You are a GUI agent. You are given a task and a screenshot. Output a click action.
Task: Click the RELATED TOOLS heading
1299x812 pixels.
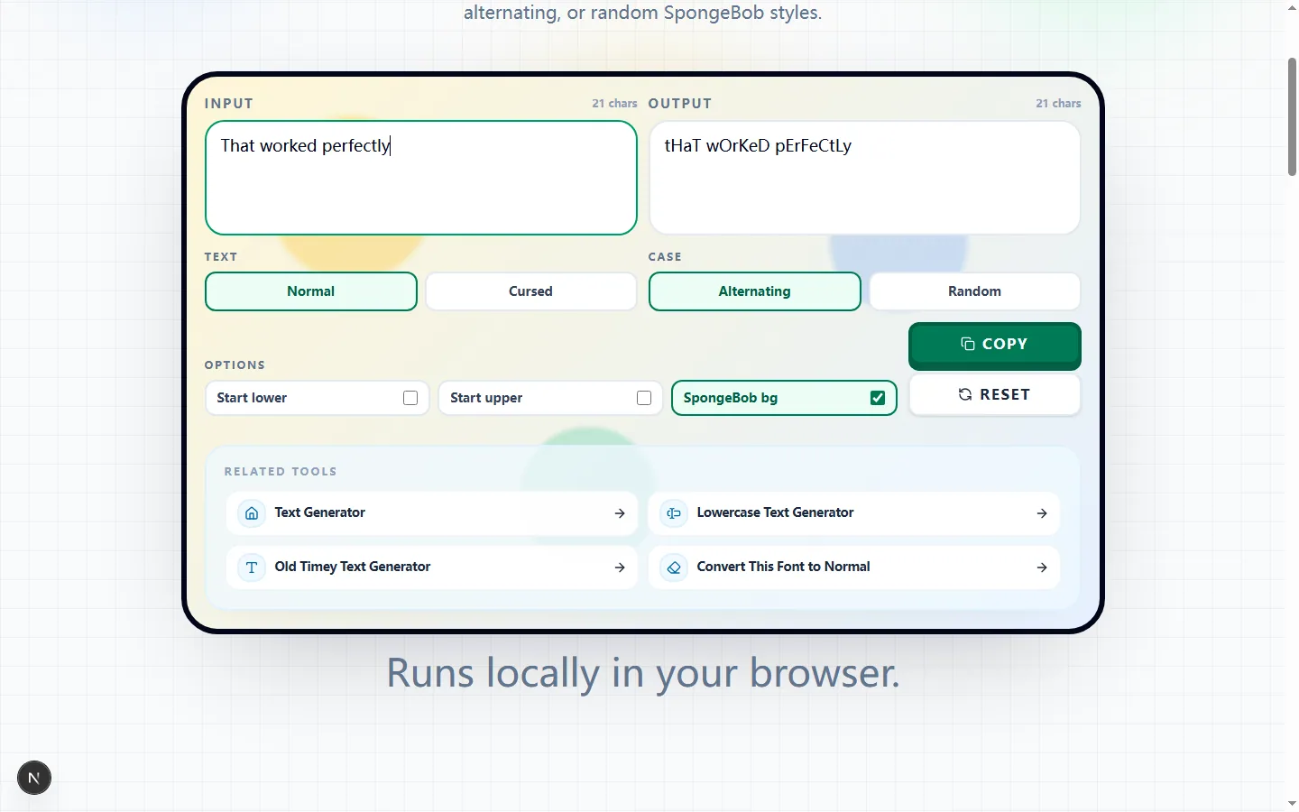pyautogui.click(x=281, y=472)
